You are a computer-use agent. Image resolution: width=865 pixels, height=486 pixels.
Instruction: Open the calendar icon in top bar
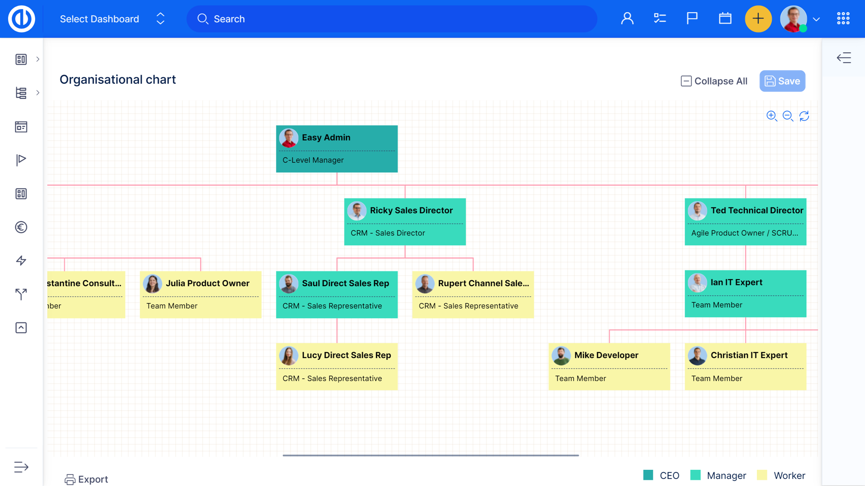[x=725, y=18]
